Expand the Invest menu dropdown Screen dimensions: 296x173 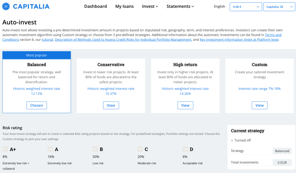click(150, 6)
